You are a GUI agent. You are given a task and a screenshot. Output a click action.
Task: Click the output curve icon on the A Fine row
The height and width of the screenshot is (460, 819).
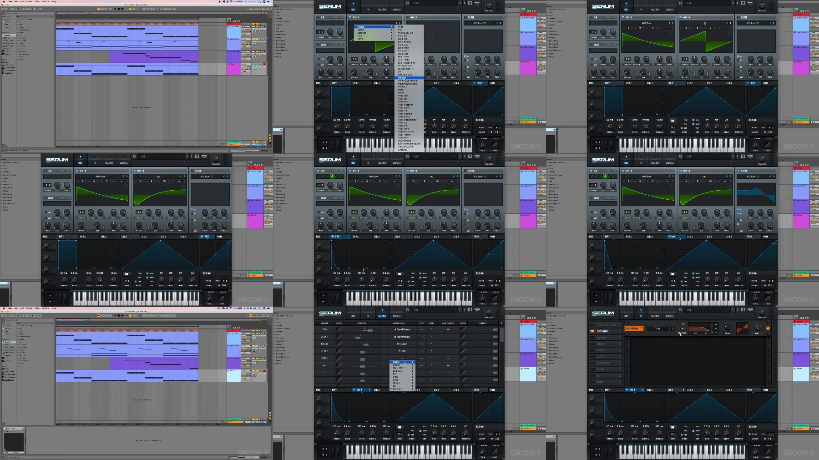[463, 351]
